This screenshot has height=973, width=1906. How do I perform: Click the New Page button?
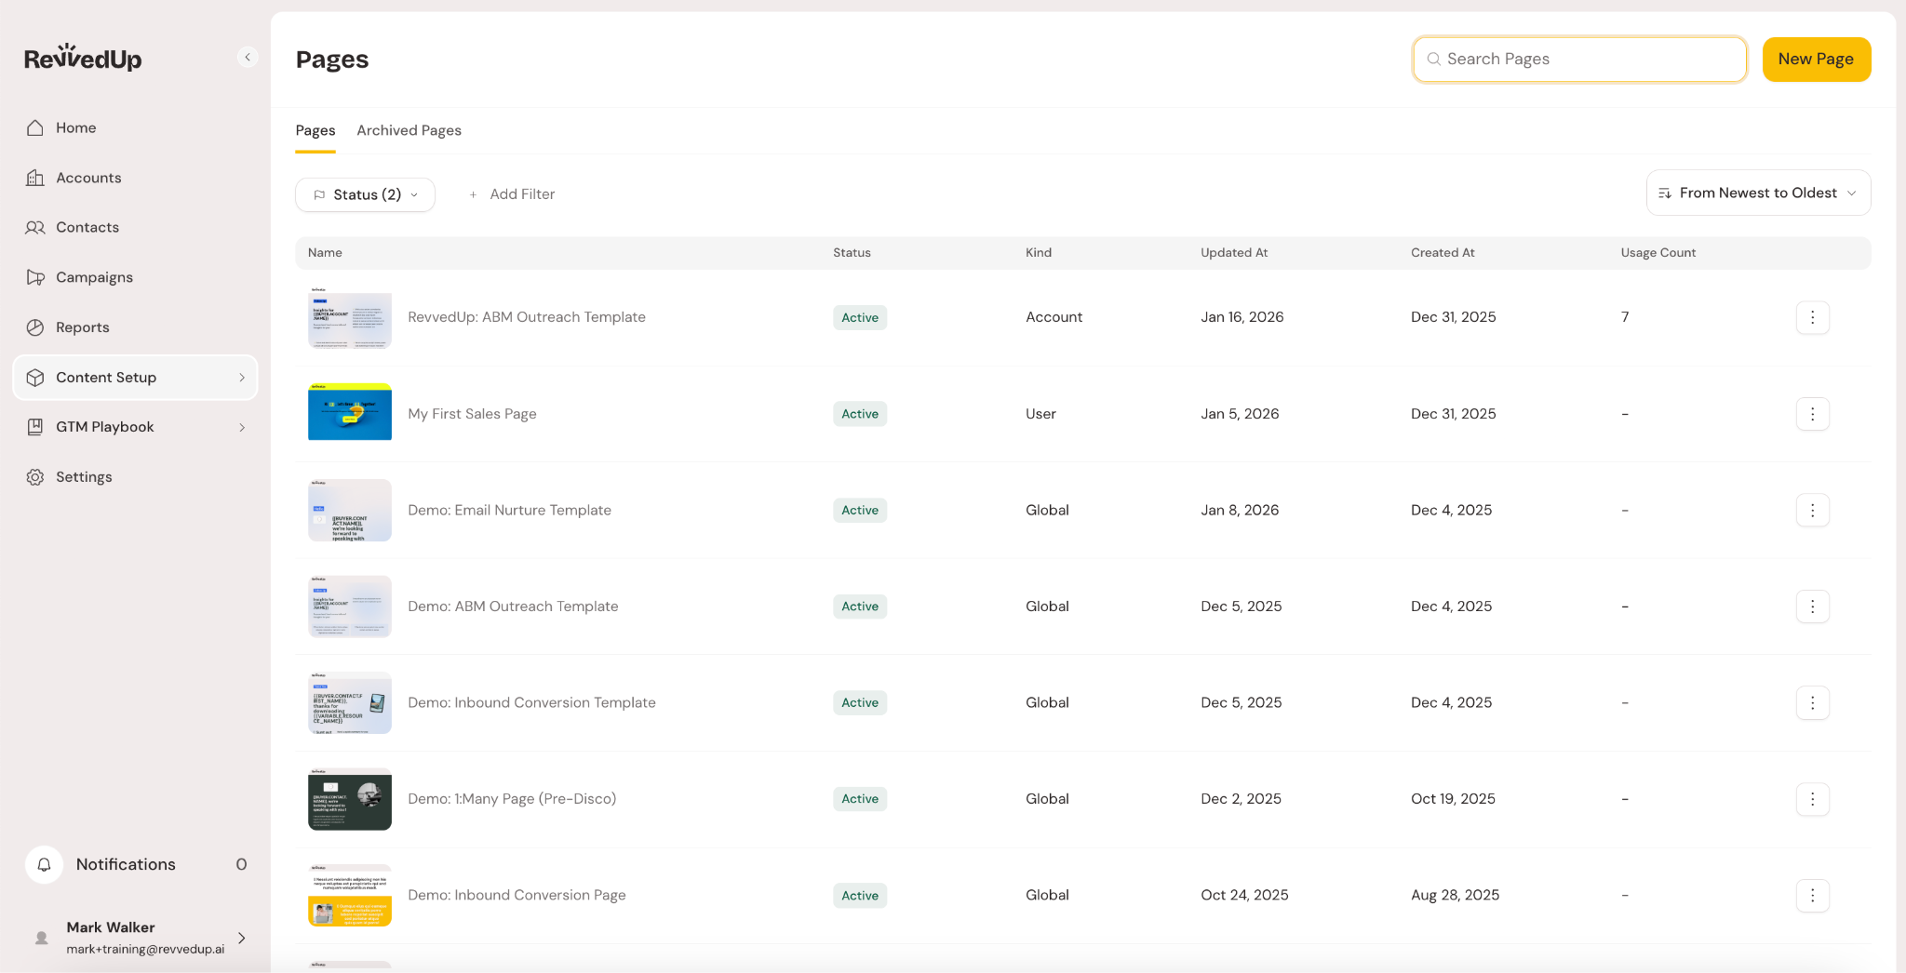coord(1815,60)
